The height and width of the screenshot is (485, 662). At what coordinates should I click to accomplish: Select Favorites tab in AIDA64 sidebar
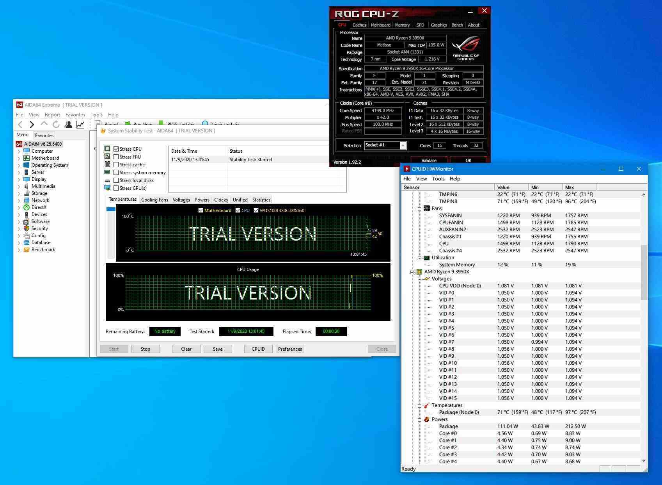click(44, 136)
